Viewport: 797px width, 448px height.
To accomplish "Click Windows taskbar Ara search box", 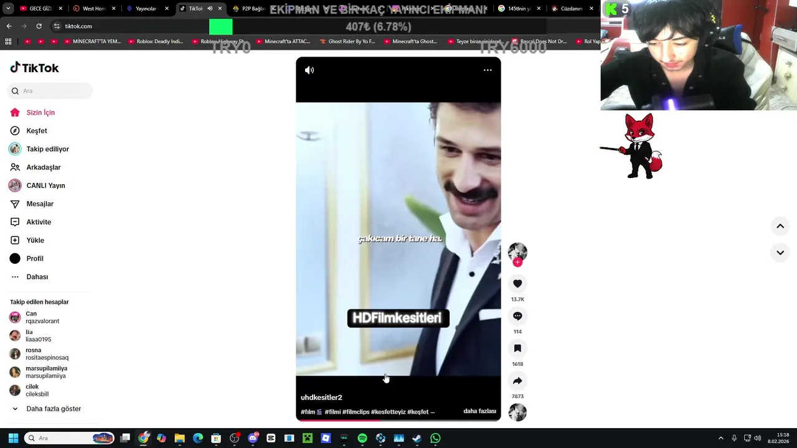I will pyautogui.click(x=69, y=438).
